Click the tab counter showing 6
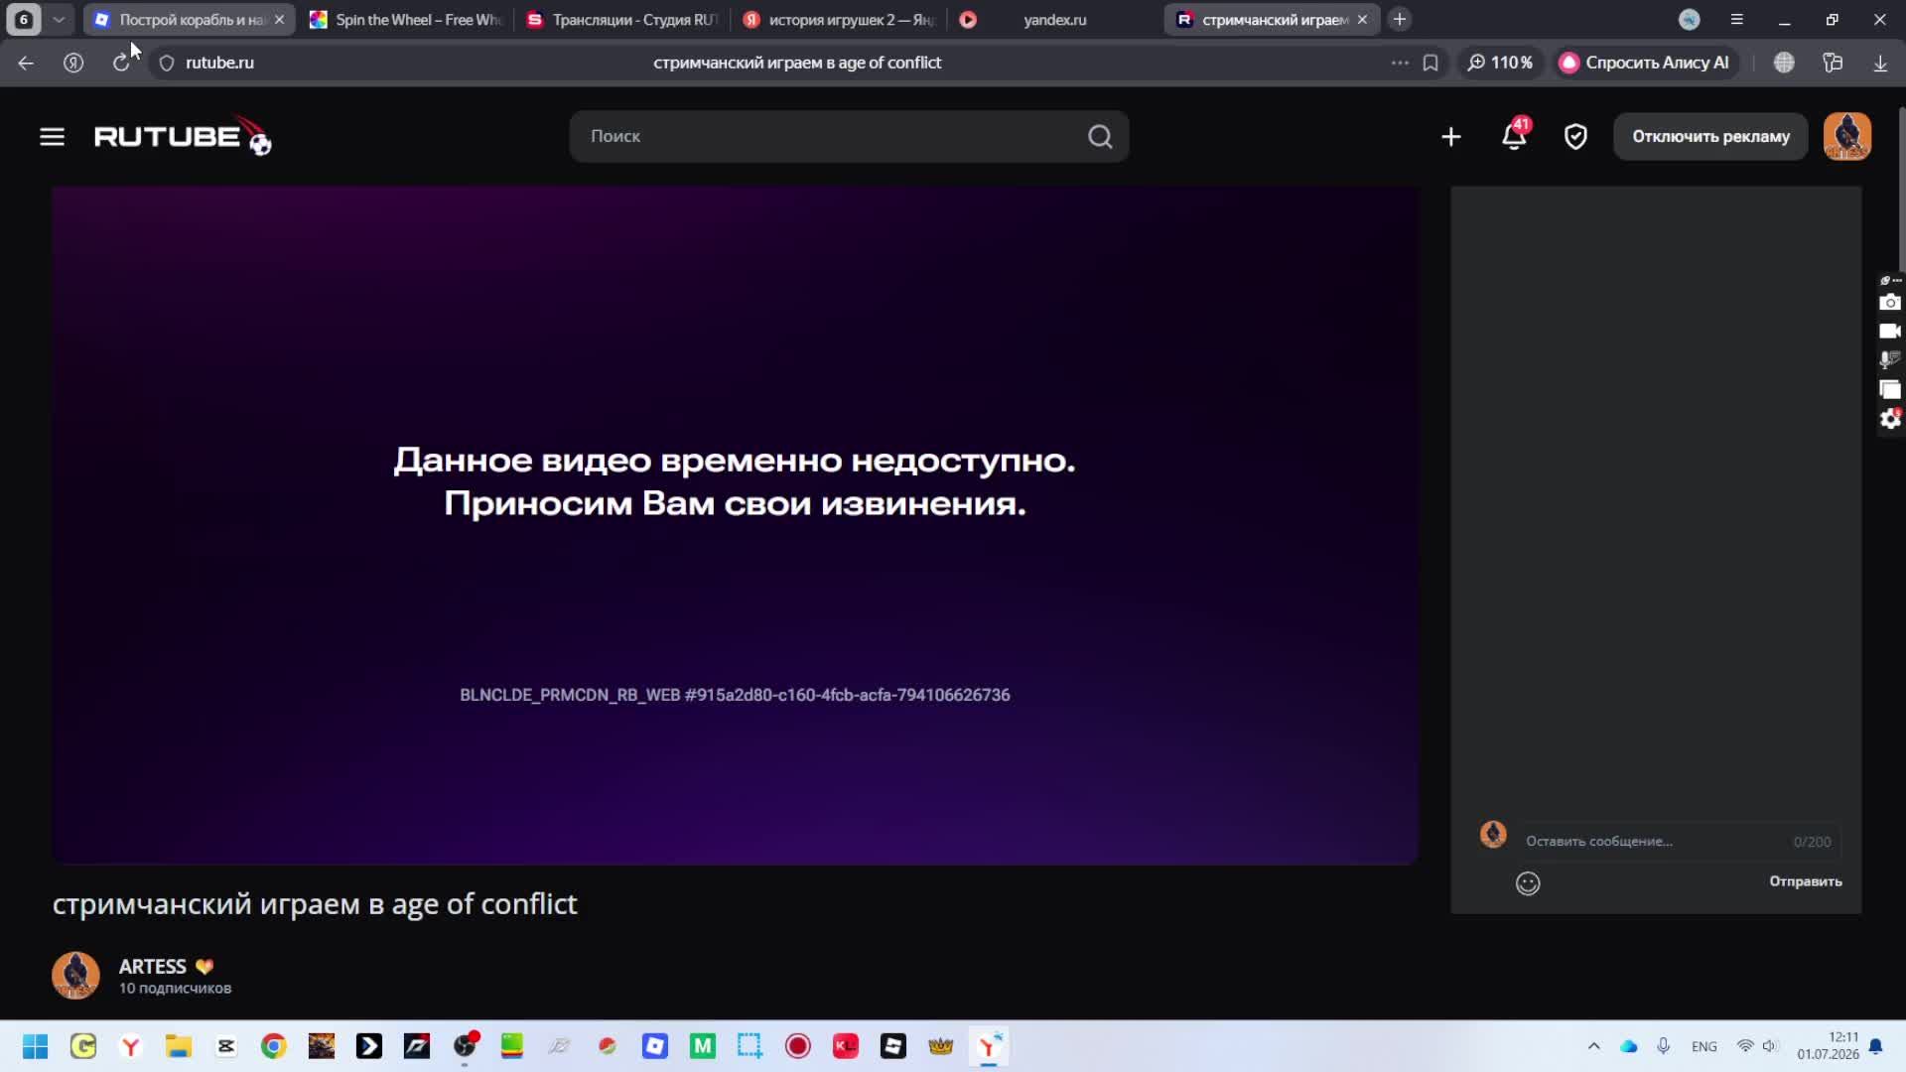 tap(24, 19)
